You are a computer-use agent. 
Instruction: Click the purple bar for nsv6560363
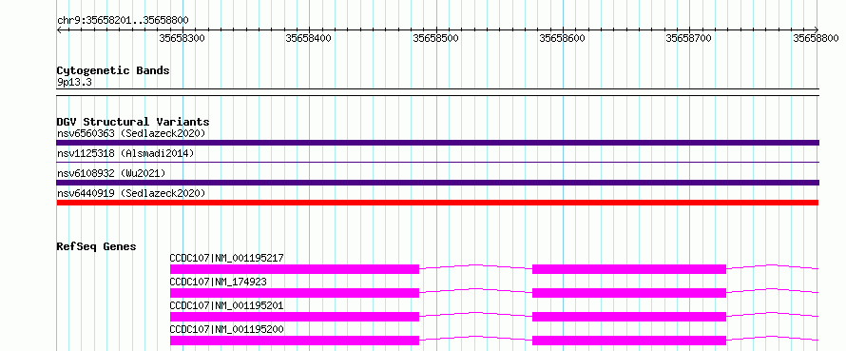click(437, 143)
